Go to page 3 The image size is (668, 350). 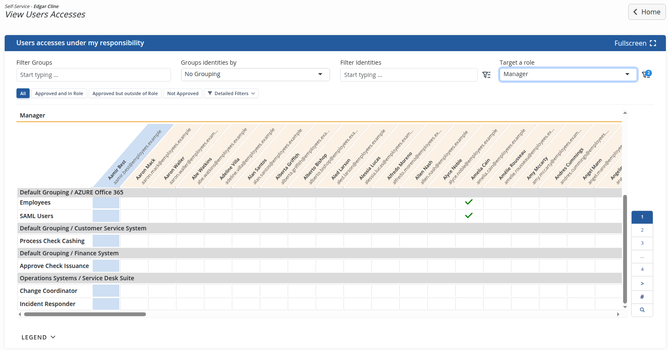642,243
